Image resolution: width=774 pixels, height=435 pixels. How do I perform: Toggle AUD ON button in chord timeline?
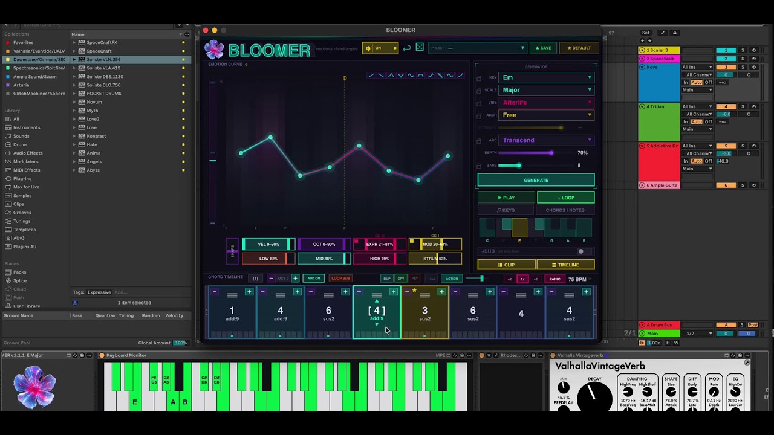point(313,279)
